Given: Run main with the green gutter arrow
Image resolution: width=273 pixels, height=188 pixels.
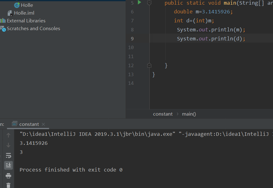Looking at the screenshot, I should 139,2.
